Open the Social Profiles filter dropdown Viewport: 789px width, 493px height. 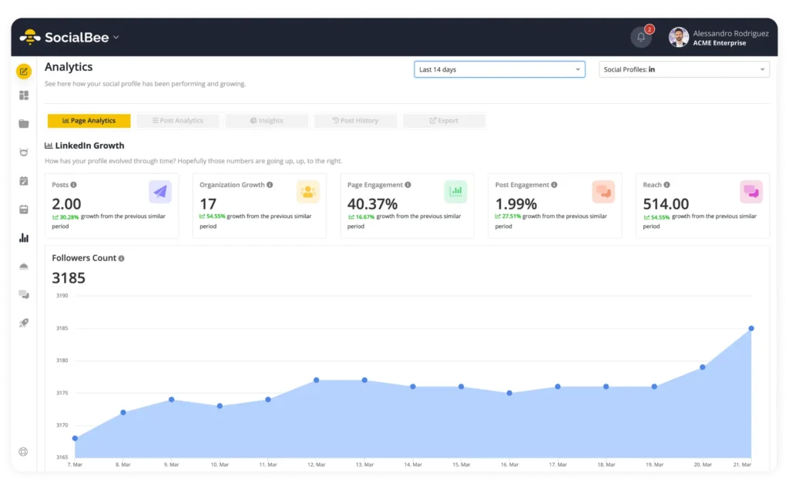[684, 69]
